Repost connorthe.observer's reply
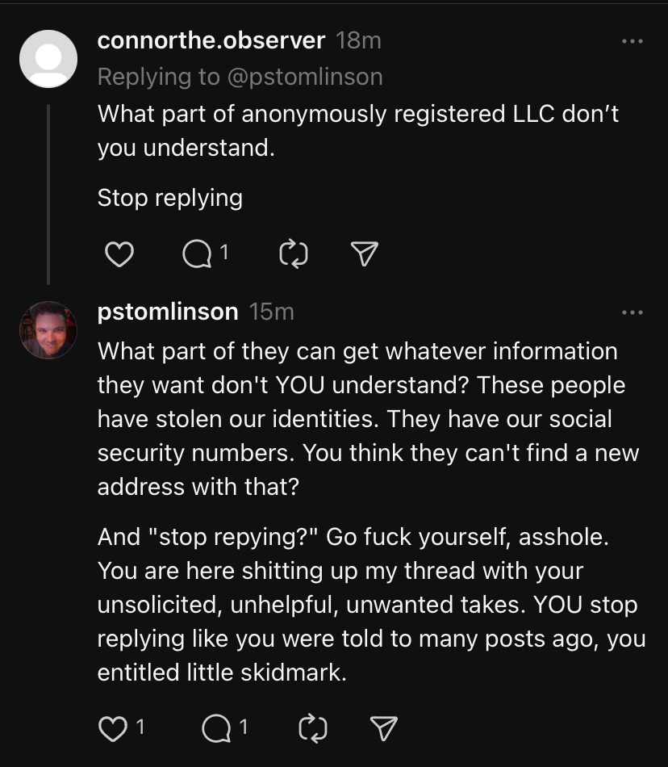 pyautogui.click(x=293, y=254)
